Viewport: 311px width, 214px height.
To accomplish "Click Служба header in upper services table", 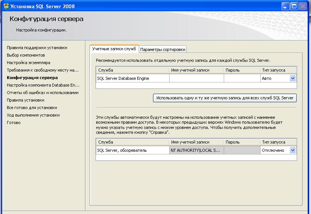I will point(132,70).
